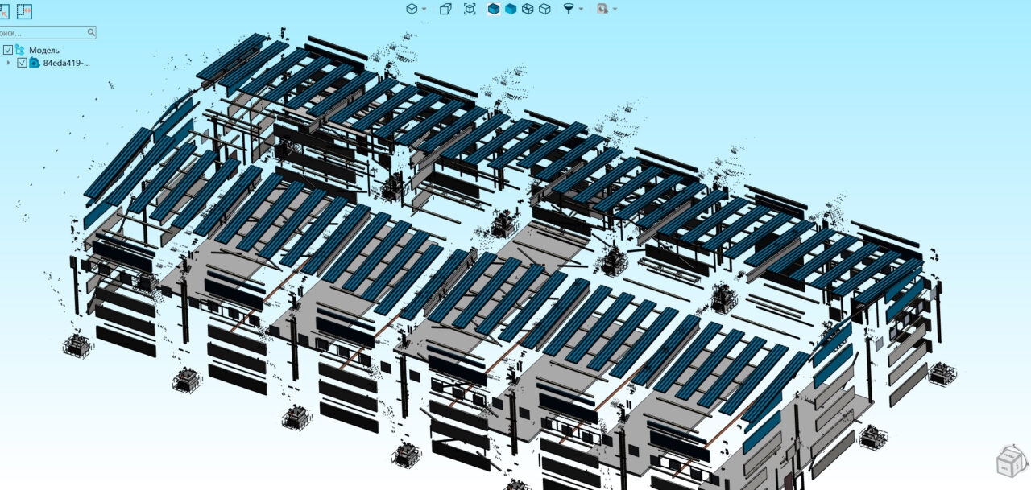This screenshot has width=1031, height=490.
Task: Open the view orientation cube tool
Action: [x=412, y=9]
